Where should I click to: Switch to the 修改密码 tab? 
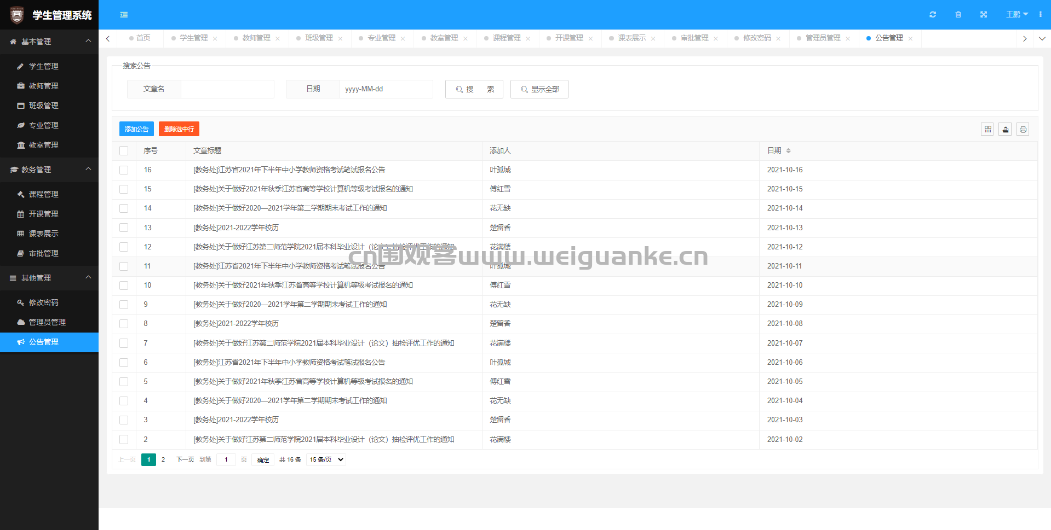(x=757, y=38)
